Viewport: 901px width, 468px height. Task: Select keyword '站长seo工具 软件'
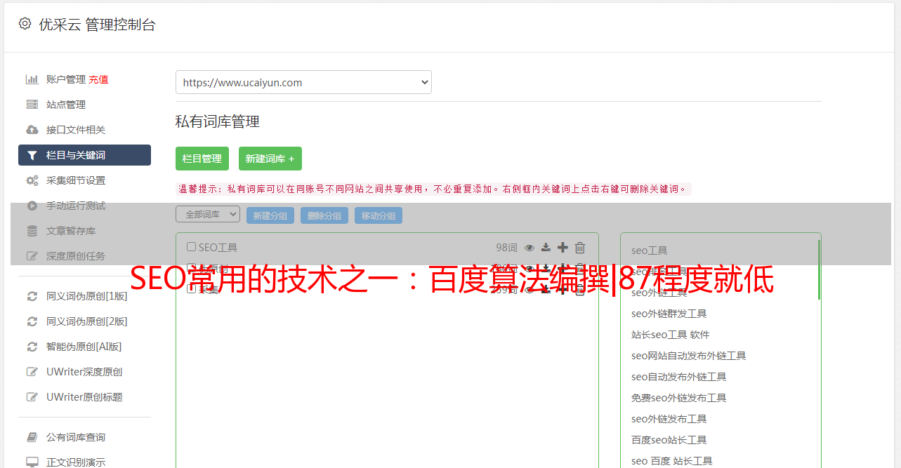click(671, 335)
